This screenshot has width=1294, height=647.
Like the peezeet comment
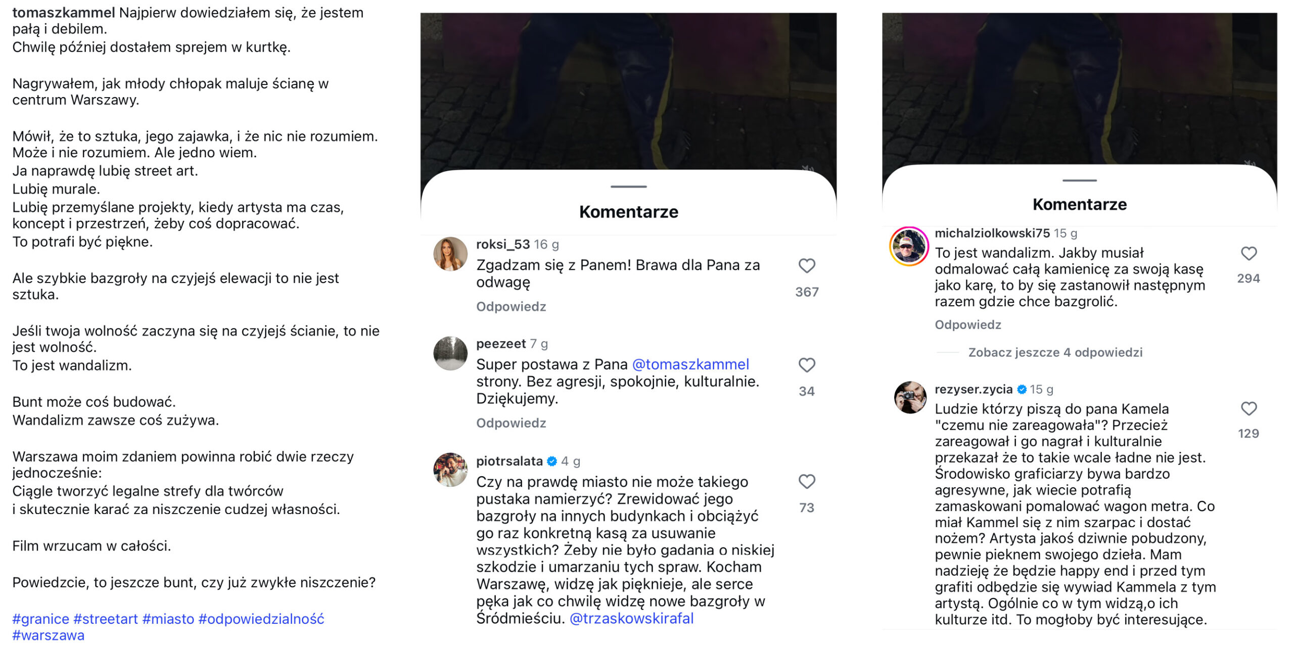(807, 365)
